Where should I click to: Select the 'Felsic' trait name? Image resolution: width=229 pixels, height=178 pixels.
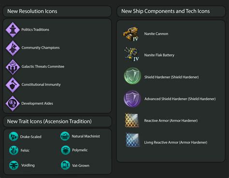25,150
